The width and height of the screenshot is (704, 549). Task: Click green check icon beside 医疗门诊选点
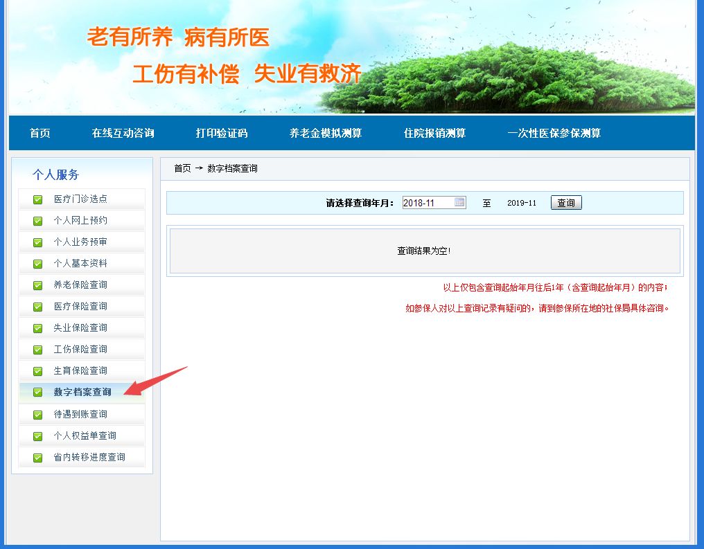coord(38,199)
